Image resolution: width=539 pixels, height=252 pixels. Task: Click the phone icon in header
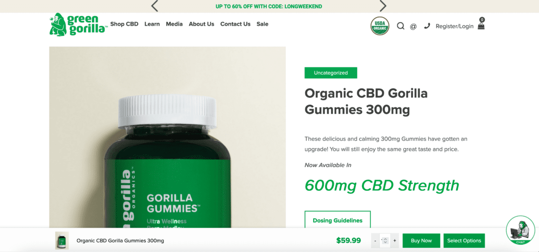(427, 26)
